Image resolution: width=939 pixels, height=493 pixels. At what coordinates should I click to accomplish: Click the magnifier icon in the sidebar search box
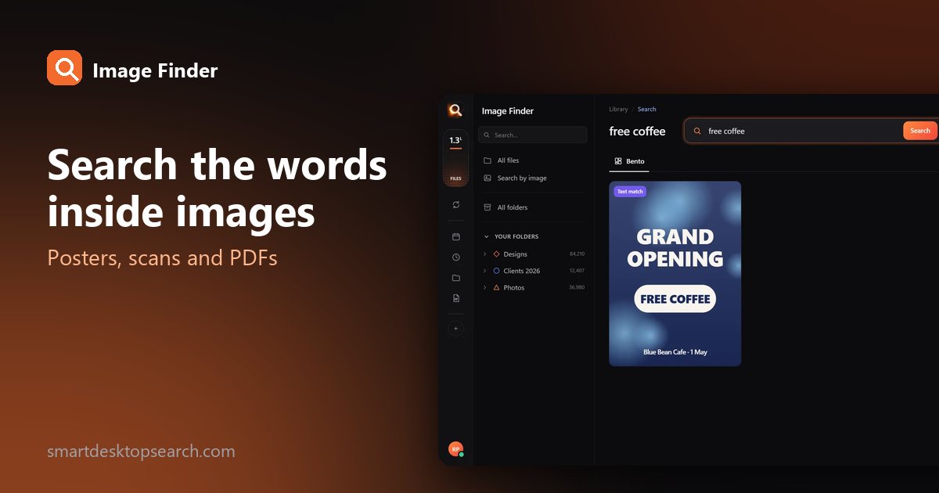point(487,135)
